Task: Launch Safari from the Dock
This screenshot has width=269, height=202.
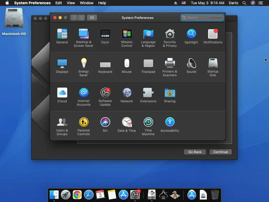Action: (x=89, y=195)
